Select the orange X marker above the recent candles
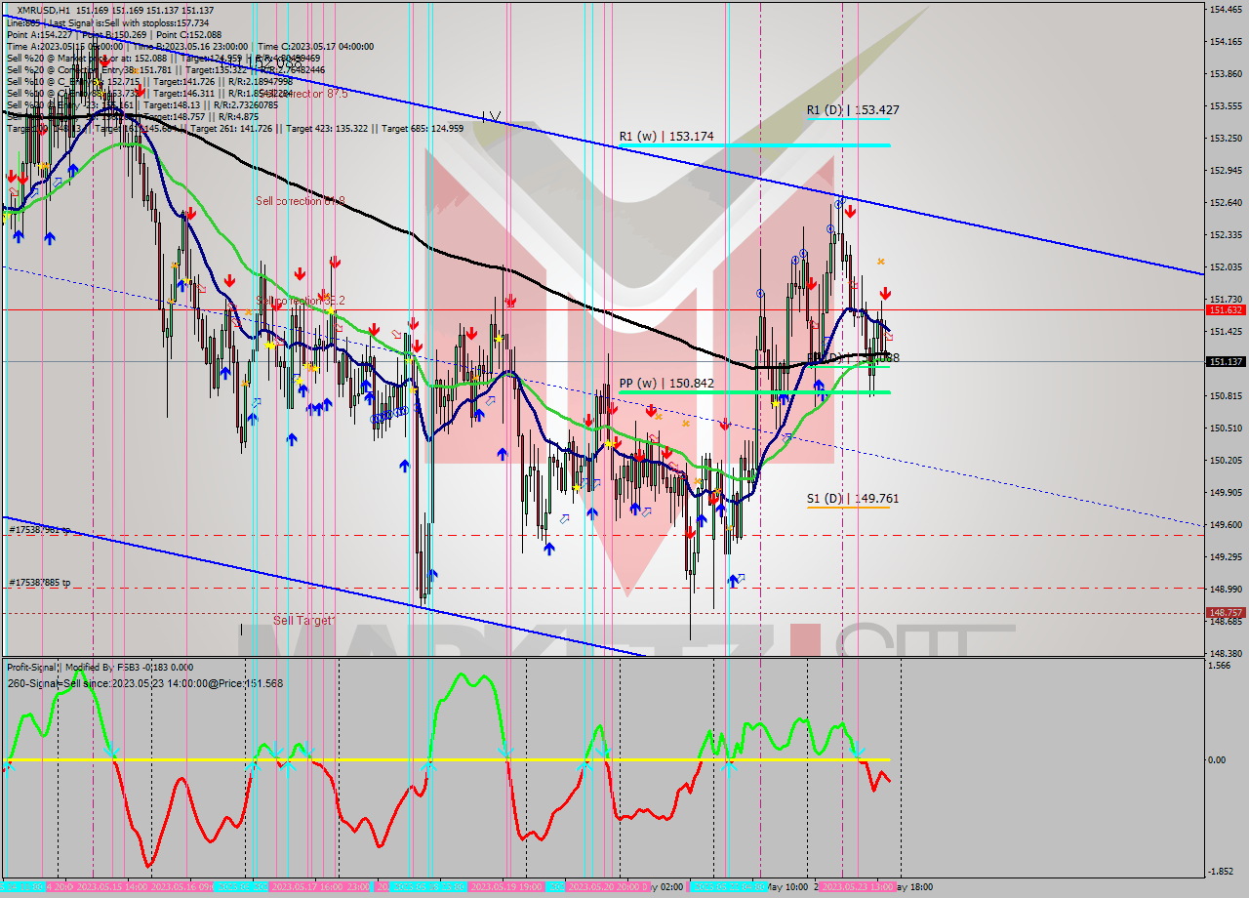This screenshot has width=1249, height=898. coord(880,262)
